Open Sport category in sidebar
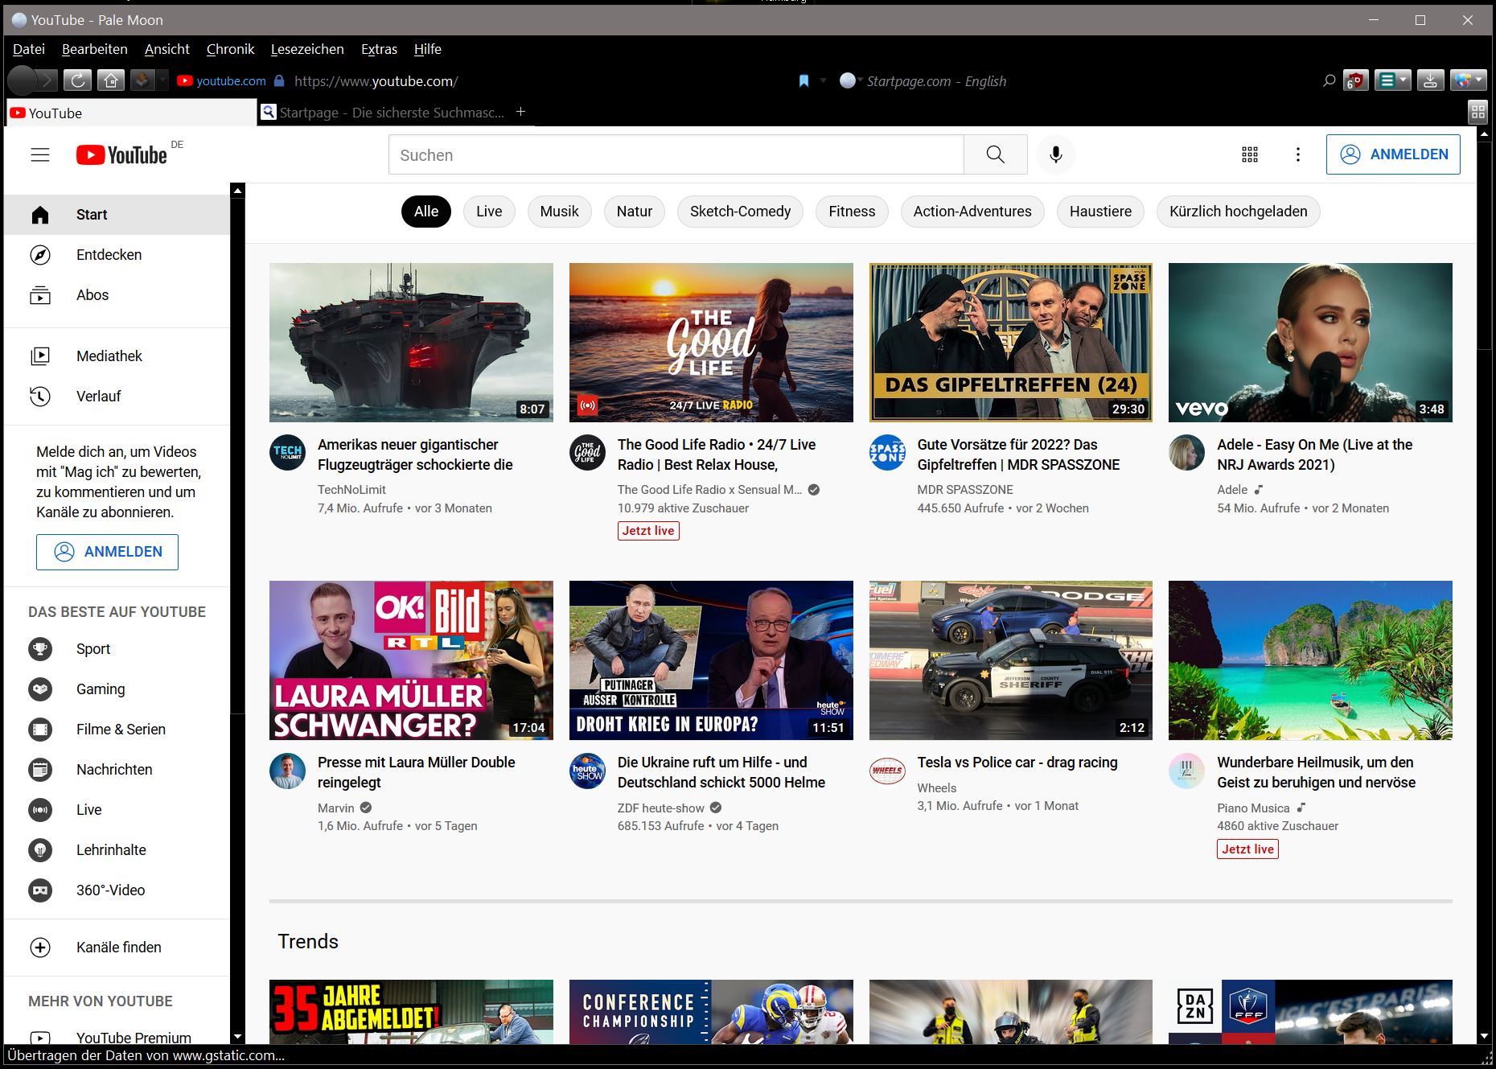The image size is (1496, 1069). (117, 649)
